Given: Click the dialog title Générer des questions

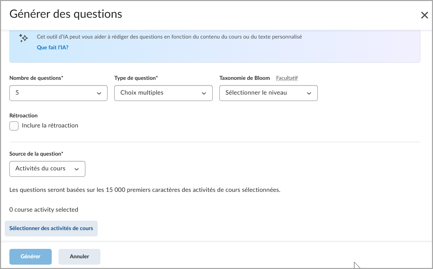Looking at the screenshot, I should point(66,15).
